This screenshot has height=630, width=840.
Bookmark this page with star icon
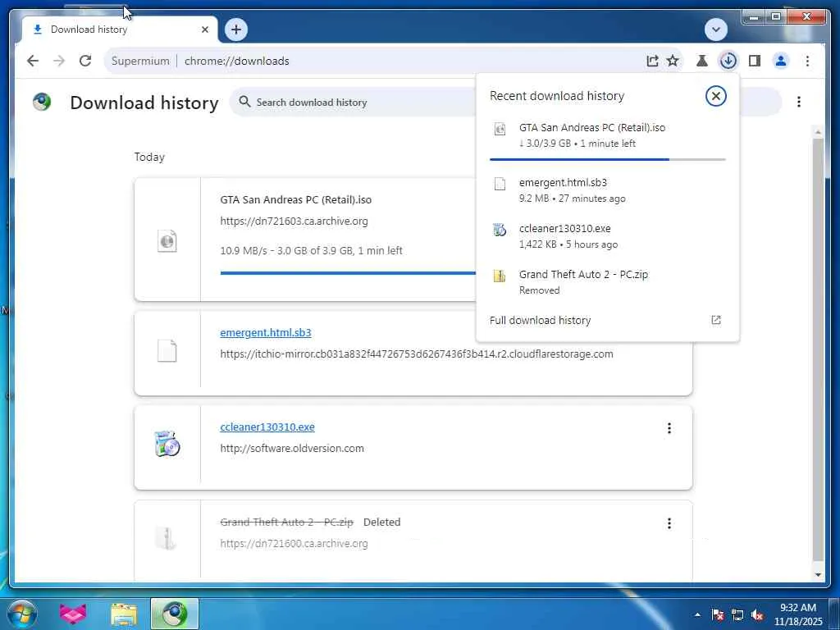[x=673, y=61]
